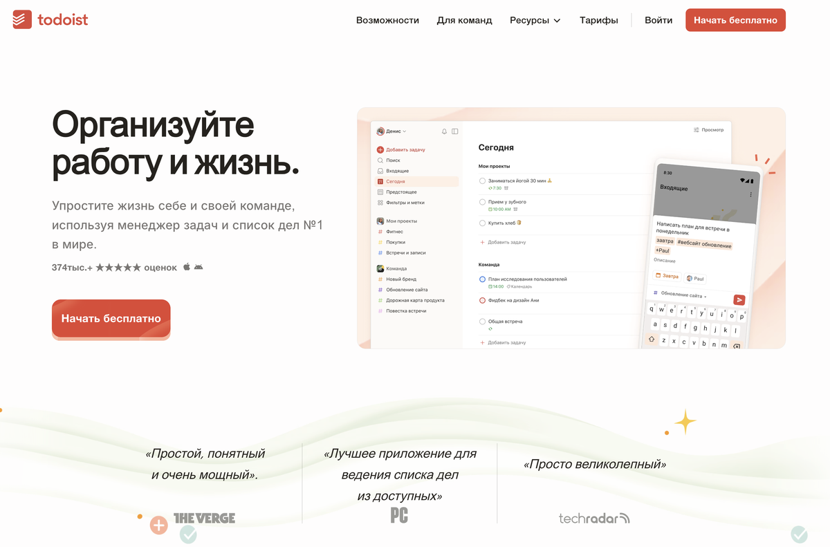Open the Тарифы pricing page
The width and height of the screenshot is (830, 547).
(x=599, y=20)
